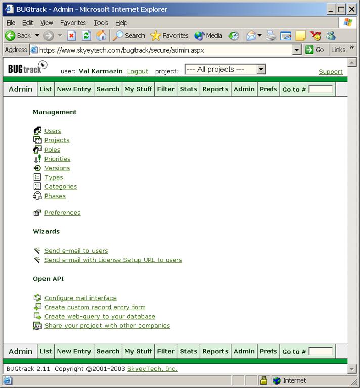Open the Back button history arrow

coord(37,36)
